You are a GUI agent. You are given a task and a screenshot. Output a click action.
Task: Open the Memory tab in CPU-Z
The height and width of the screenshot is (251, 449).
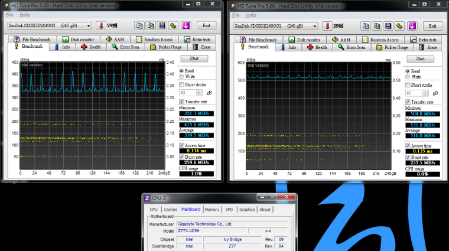(x=212, y=209)
